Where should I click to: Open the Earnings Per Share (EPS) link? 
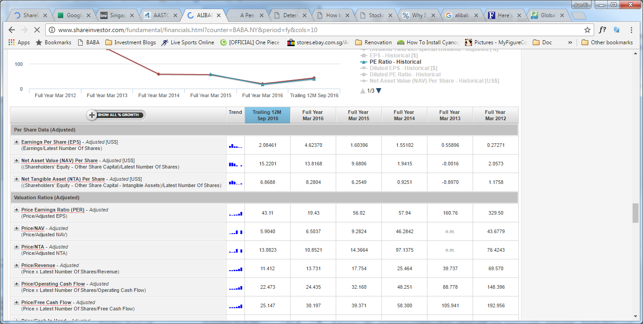[x=51, y=142]
